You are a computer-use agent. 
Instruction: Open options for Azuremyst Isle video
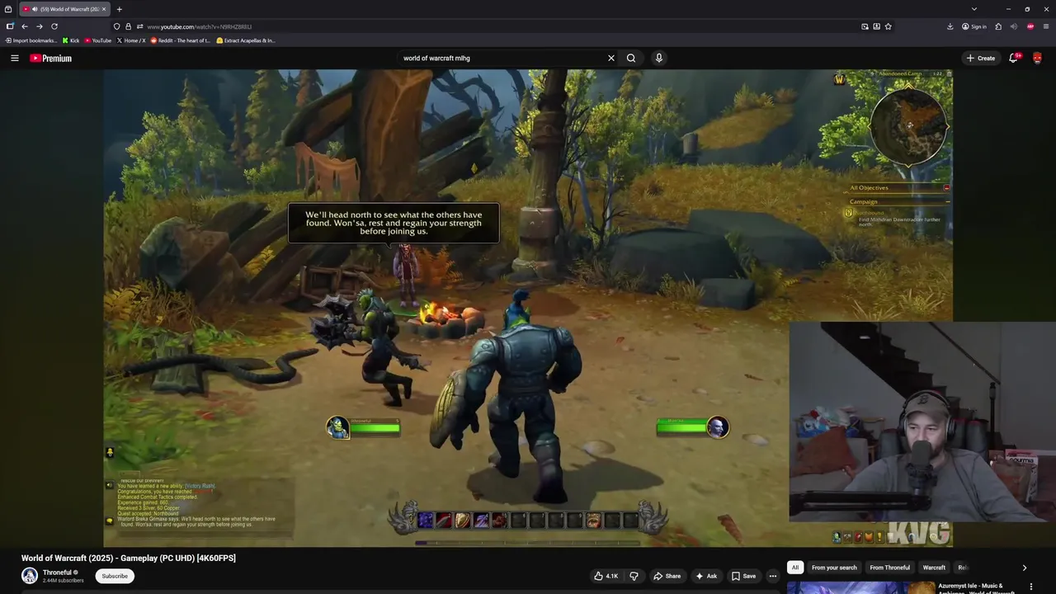(x=1030, y=587)
